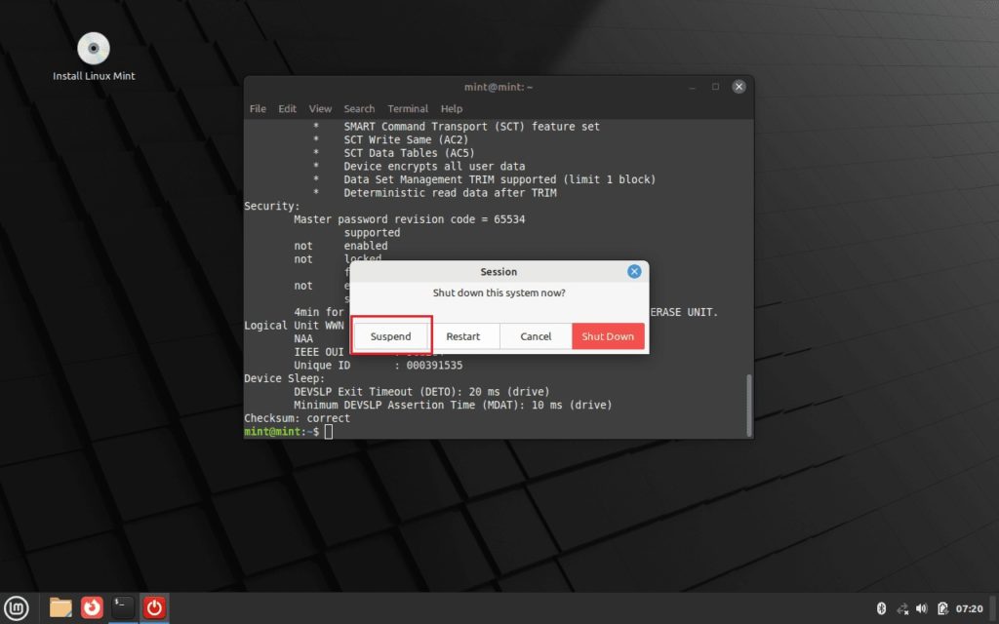Image resolution: width=999 pixels, height=624 pixels.
Task: Open the File menu in the terminal
Action: coord(258,109)
